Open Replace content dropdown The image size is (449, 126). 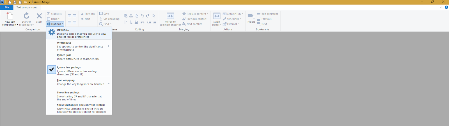tap(195, 14)
